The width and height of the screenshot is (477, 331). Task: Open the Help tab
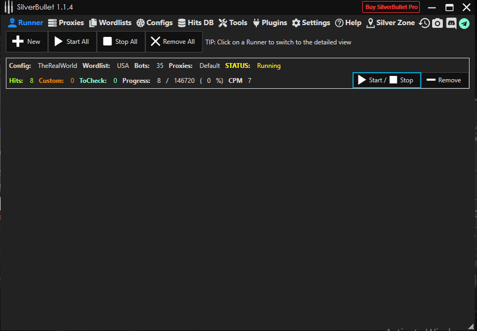(x=348, y=23)
